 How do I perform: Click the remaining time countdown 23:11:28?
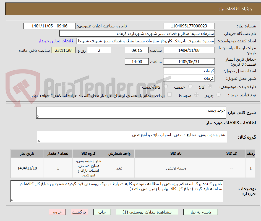click(x=63, y=50)
